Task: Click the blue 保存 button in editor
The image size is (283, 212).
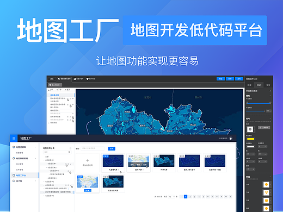Action: (230, 79)
